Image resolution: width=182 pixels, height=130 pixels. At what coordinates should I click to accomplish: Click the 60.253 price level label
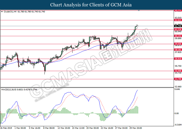178,36
